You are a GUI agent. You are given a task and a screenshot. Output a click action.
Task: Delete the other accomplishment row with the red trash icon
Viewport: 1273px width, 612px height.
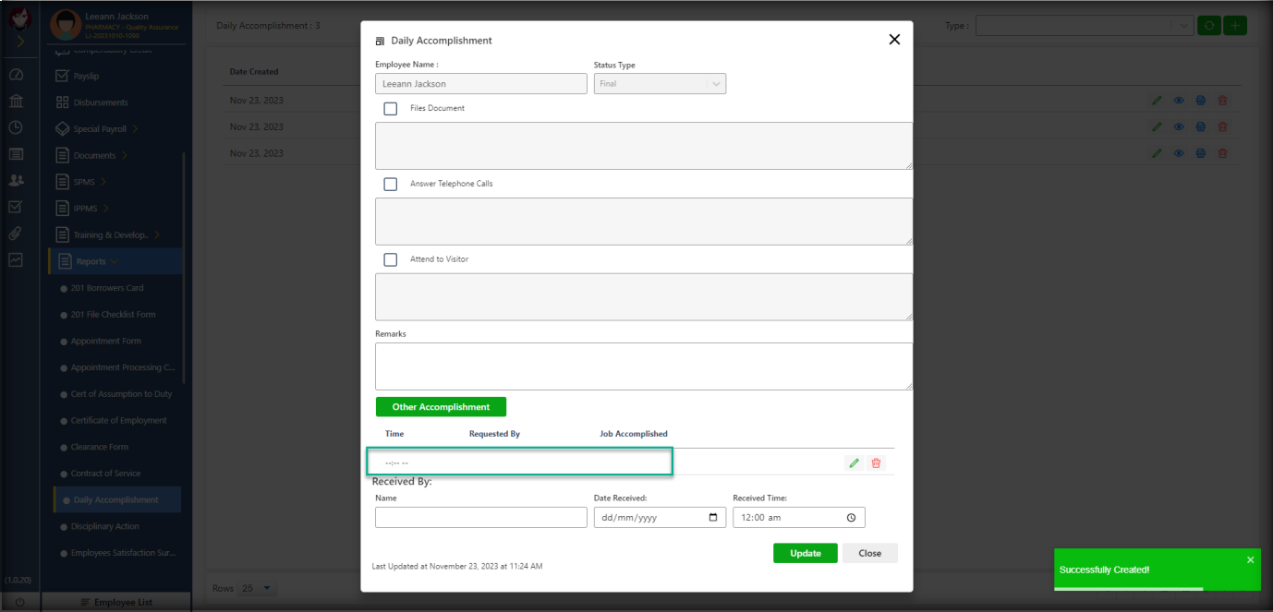point(876,462)
